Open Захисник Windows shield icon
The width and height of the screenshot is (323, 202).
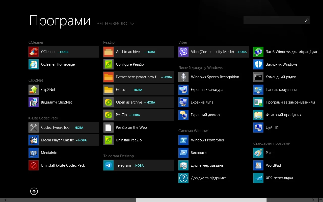click(x=258, y=64)
